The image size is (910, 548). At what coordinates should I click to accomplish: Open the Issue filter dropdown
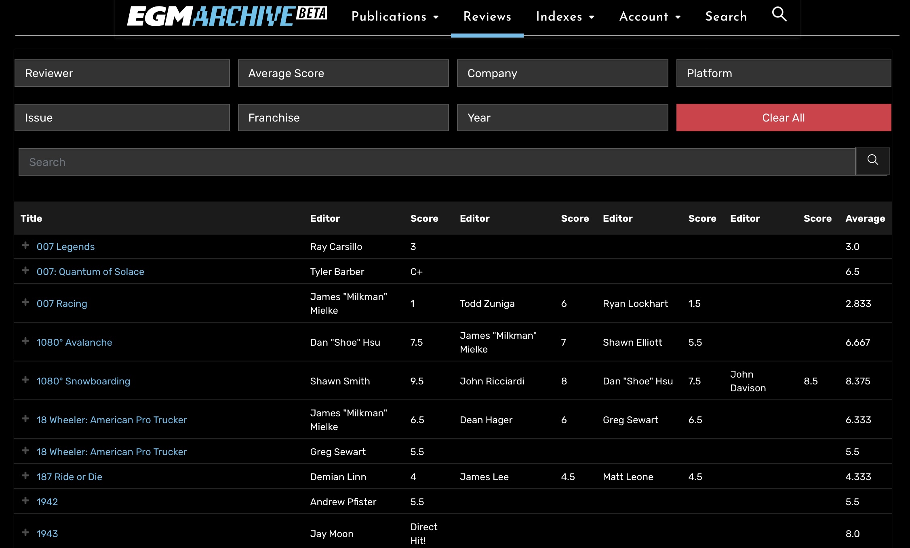click(122, 118)
